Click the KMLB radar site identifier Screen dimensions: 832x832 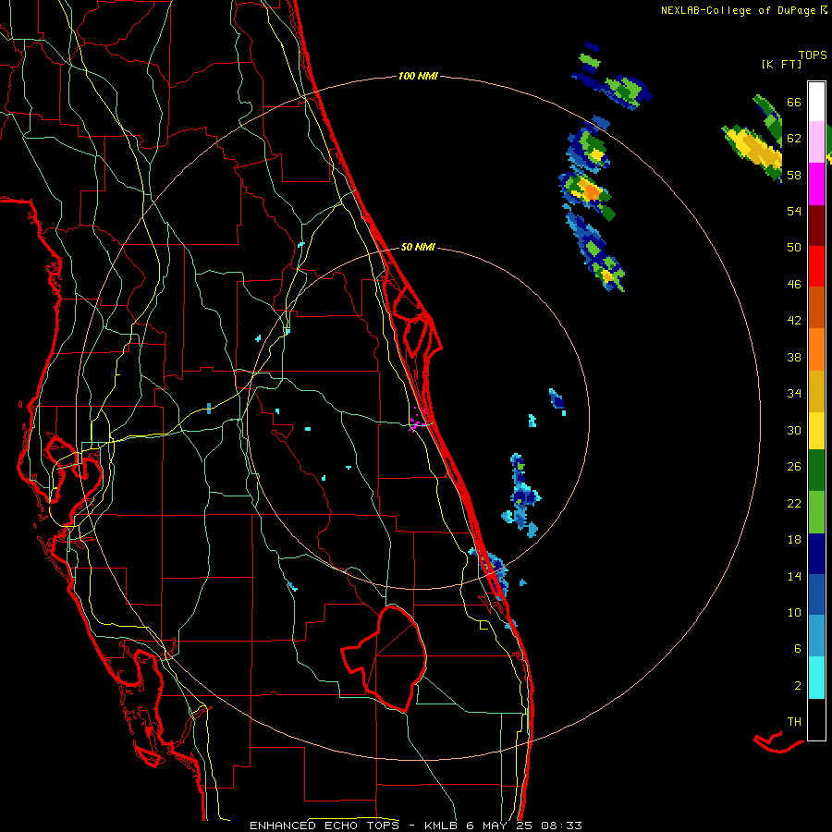coord(443,826)
